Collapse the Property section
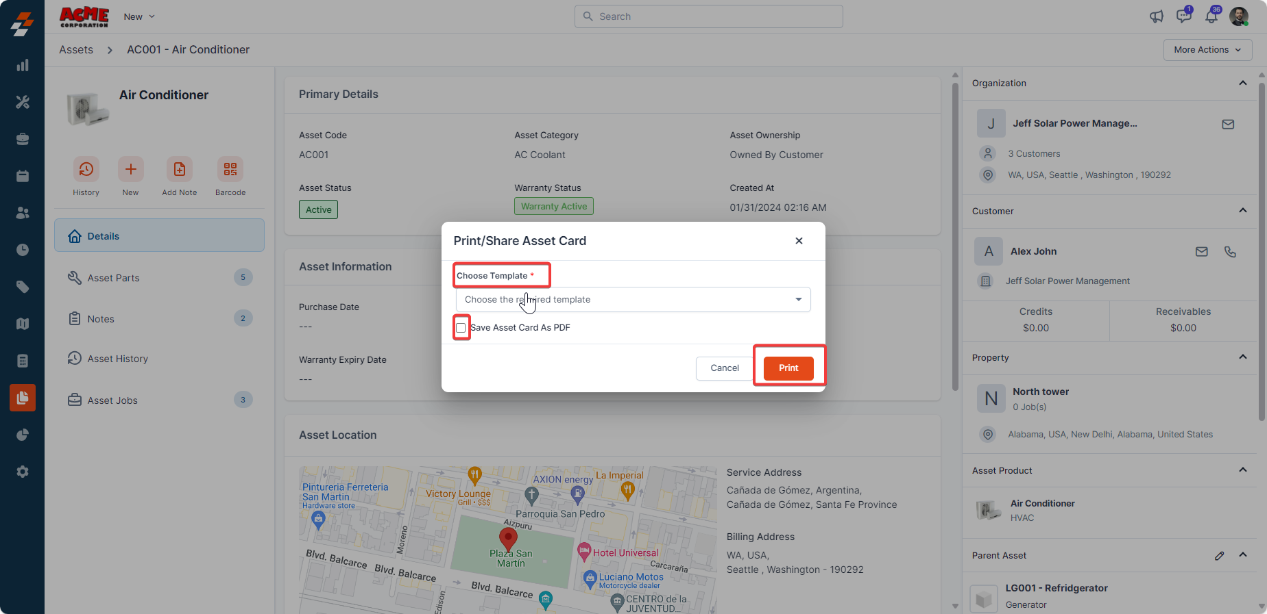 pos(1242,357)
